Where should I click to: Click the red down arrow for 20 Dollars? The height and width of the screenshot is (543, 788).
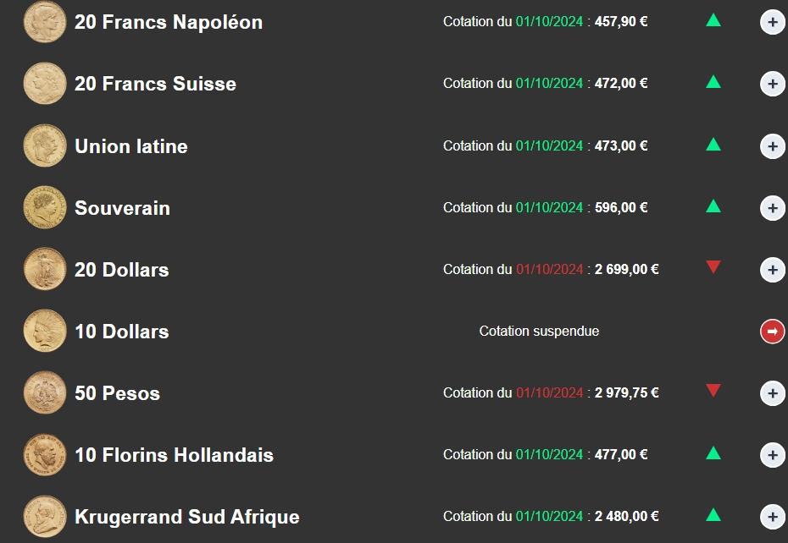(x=713, y=268)
